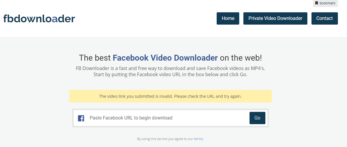Open Private Video Downloader page
The image size is (347, 147).
point(275,18)
